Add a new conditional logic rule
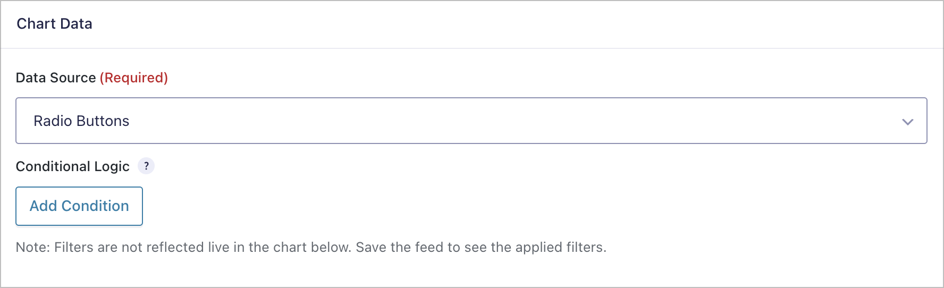This screenshot has width=944, height=288. coord(79,206)
